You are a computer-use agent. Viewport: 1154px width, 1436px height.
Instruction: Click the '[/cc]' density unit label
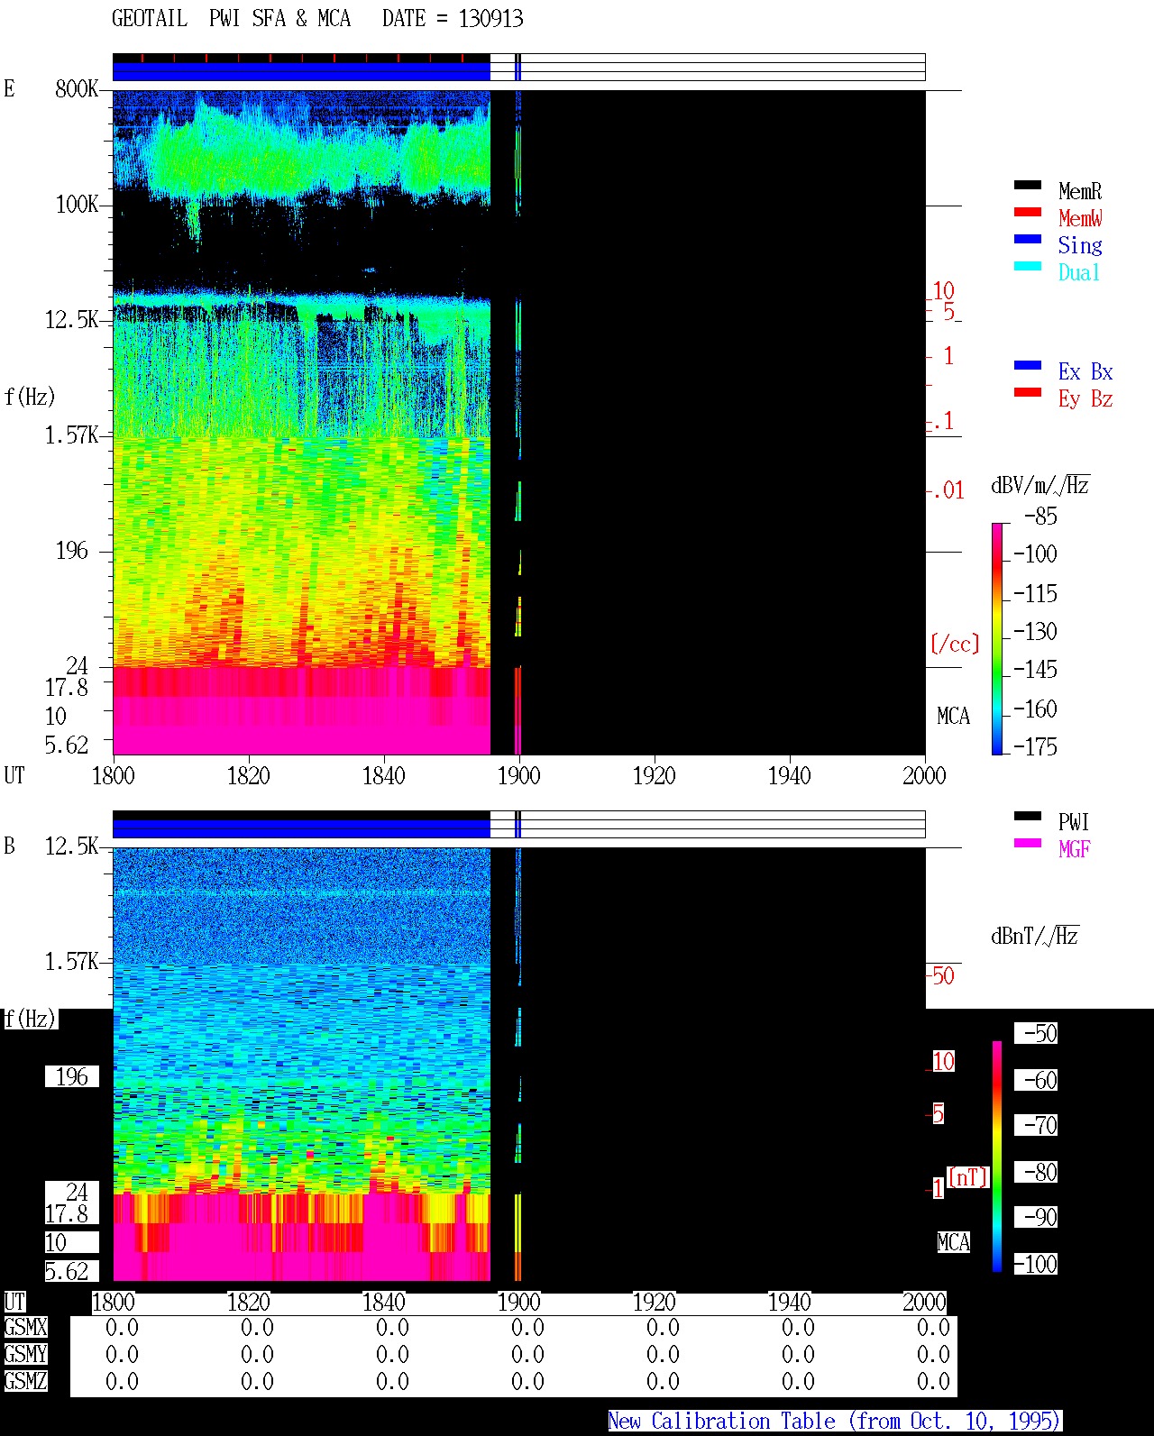click(x=955, y=644)
